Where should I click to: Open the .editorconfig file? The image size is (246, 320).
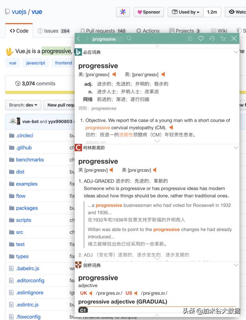30,280
